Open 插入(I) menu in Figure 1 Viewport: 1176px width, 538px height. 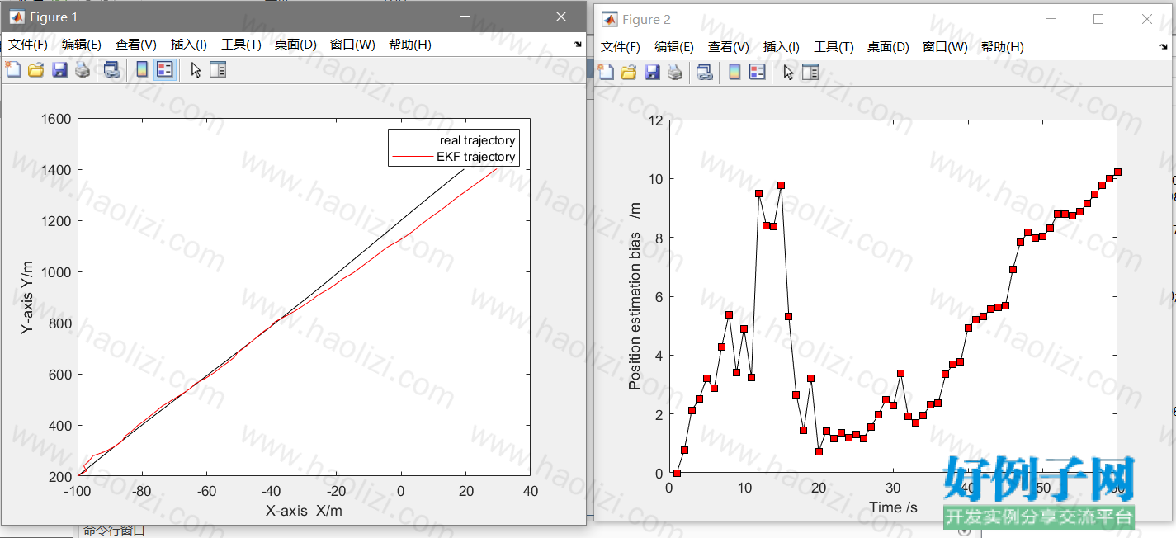pos(188,45)
